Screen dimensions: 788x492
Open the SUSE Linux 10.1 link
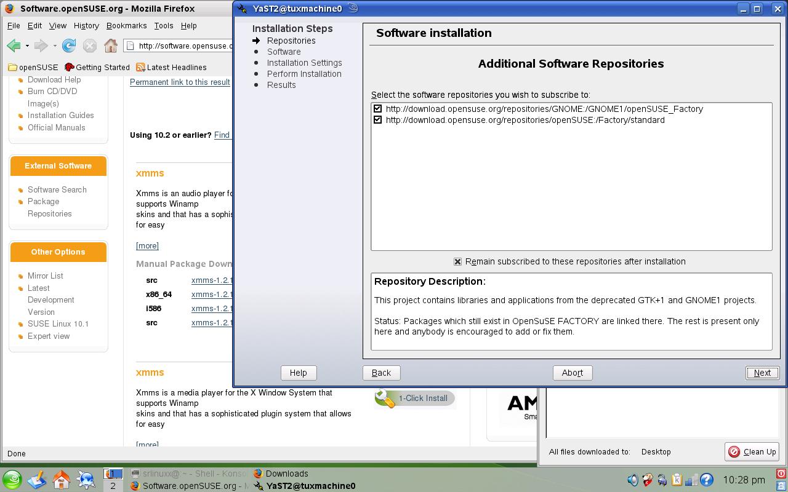[58, 323]
